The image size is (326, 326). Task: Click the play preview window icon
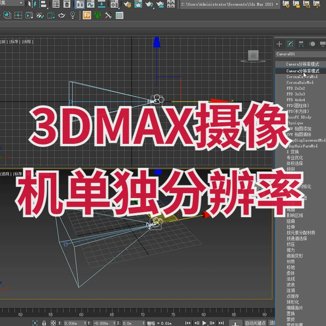[29, 15]
